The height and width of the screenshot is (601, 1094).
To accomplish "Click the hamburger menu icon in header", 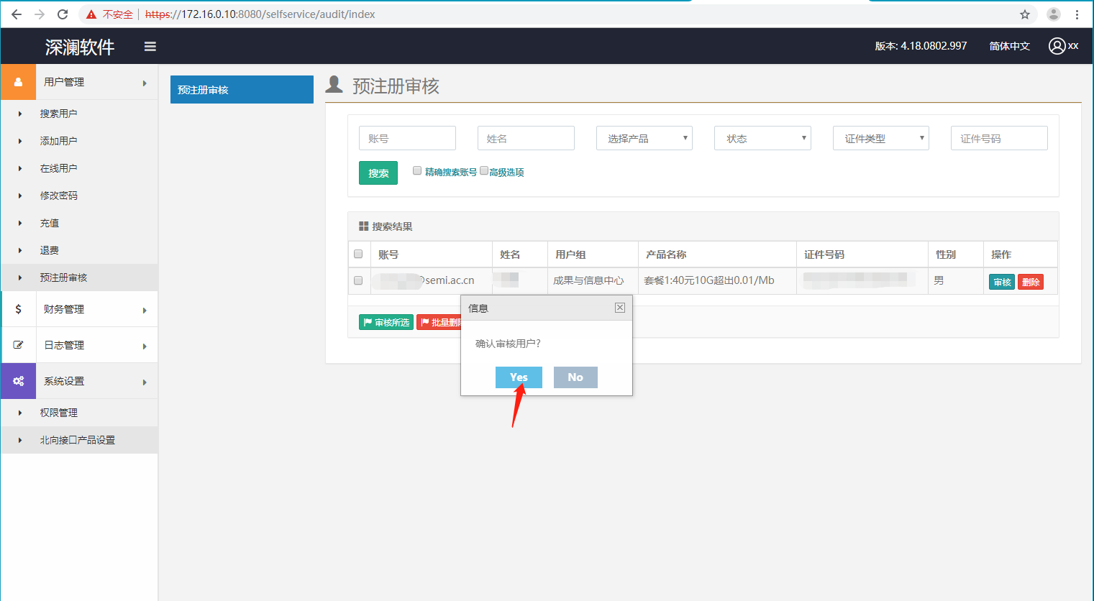I will tap(150, 47).
